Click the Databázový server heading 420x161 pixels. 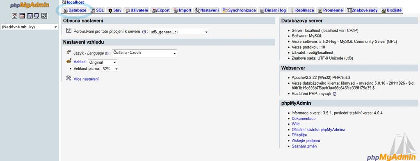302,21
